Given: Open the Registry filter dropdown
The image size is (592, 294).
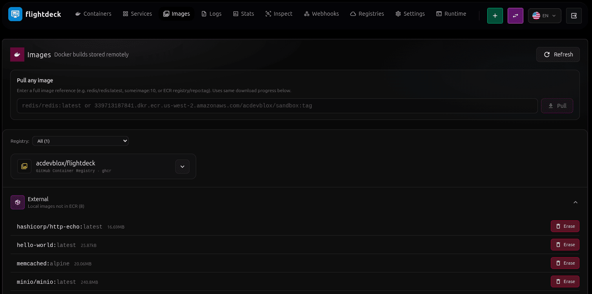Looking at the screenshot, I should (x=80, y=141).
